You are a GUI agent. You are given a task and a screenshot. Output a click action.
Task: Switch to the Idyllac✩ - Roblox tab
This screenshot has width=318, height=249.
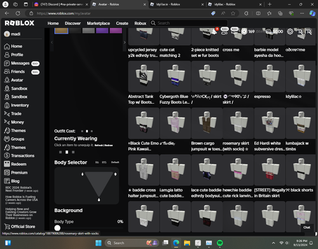tap(176, 4)
